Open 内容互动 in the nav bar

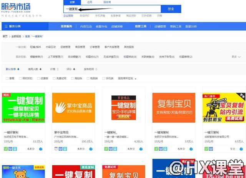pos(86,27)
